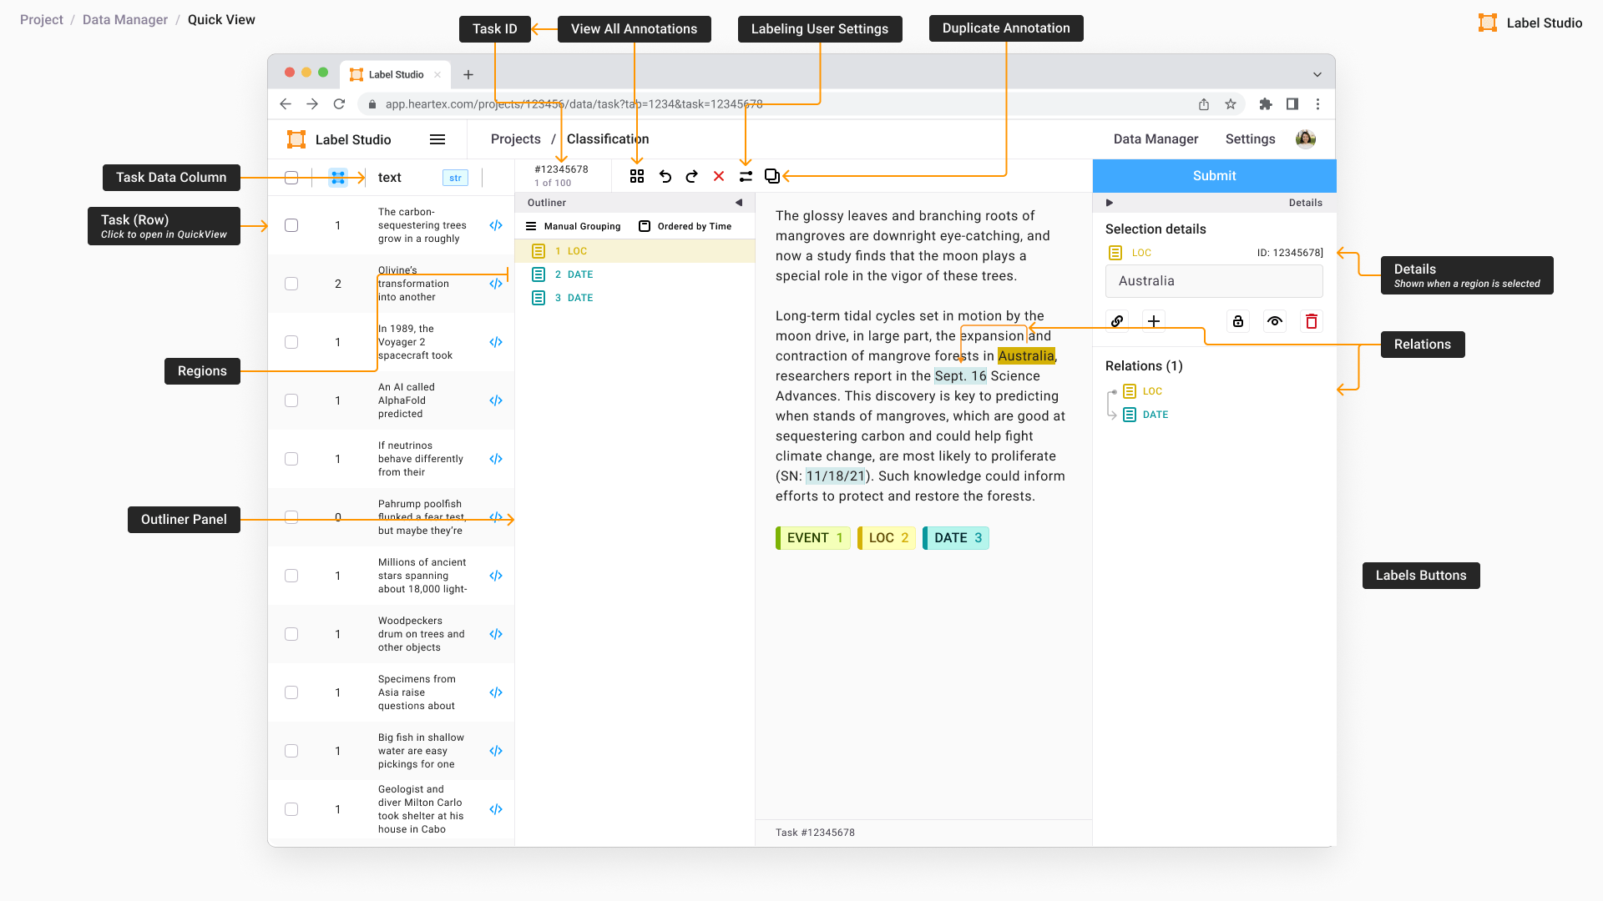This screenshot has width=1603, height=901.
Task: Expand the Details panel disclosure triangle
Action: (x=1110, y=203)
